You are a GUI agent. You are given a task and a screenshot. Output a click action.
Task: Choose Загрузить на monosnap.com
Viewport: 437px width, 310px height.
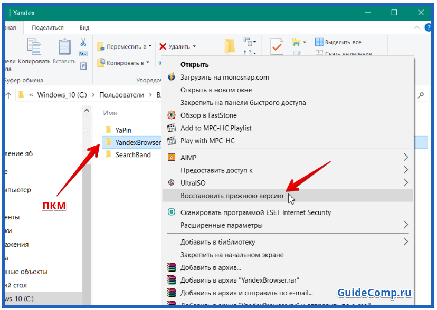pyautogui.click(x=287, y=77)
